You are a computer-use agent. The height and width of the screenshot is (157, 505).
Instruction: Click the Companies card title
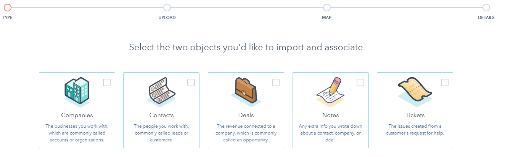(77, 115)
